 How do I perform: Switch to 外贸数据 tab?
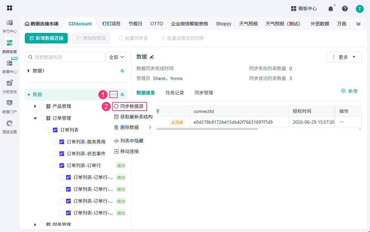[x=320, y=24]
